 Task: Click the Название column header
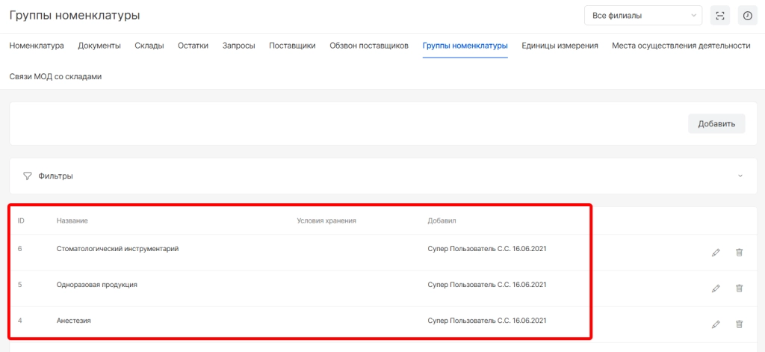click(72, 221)
